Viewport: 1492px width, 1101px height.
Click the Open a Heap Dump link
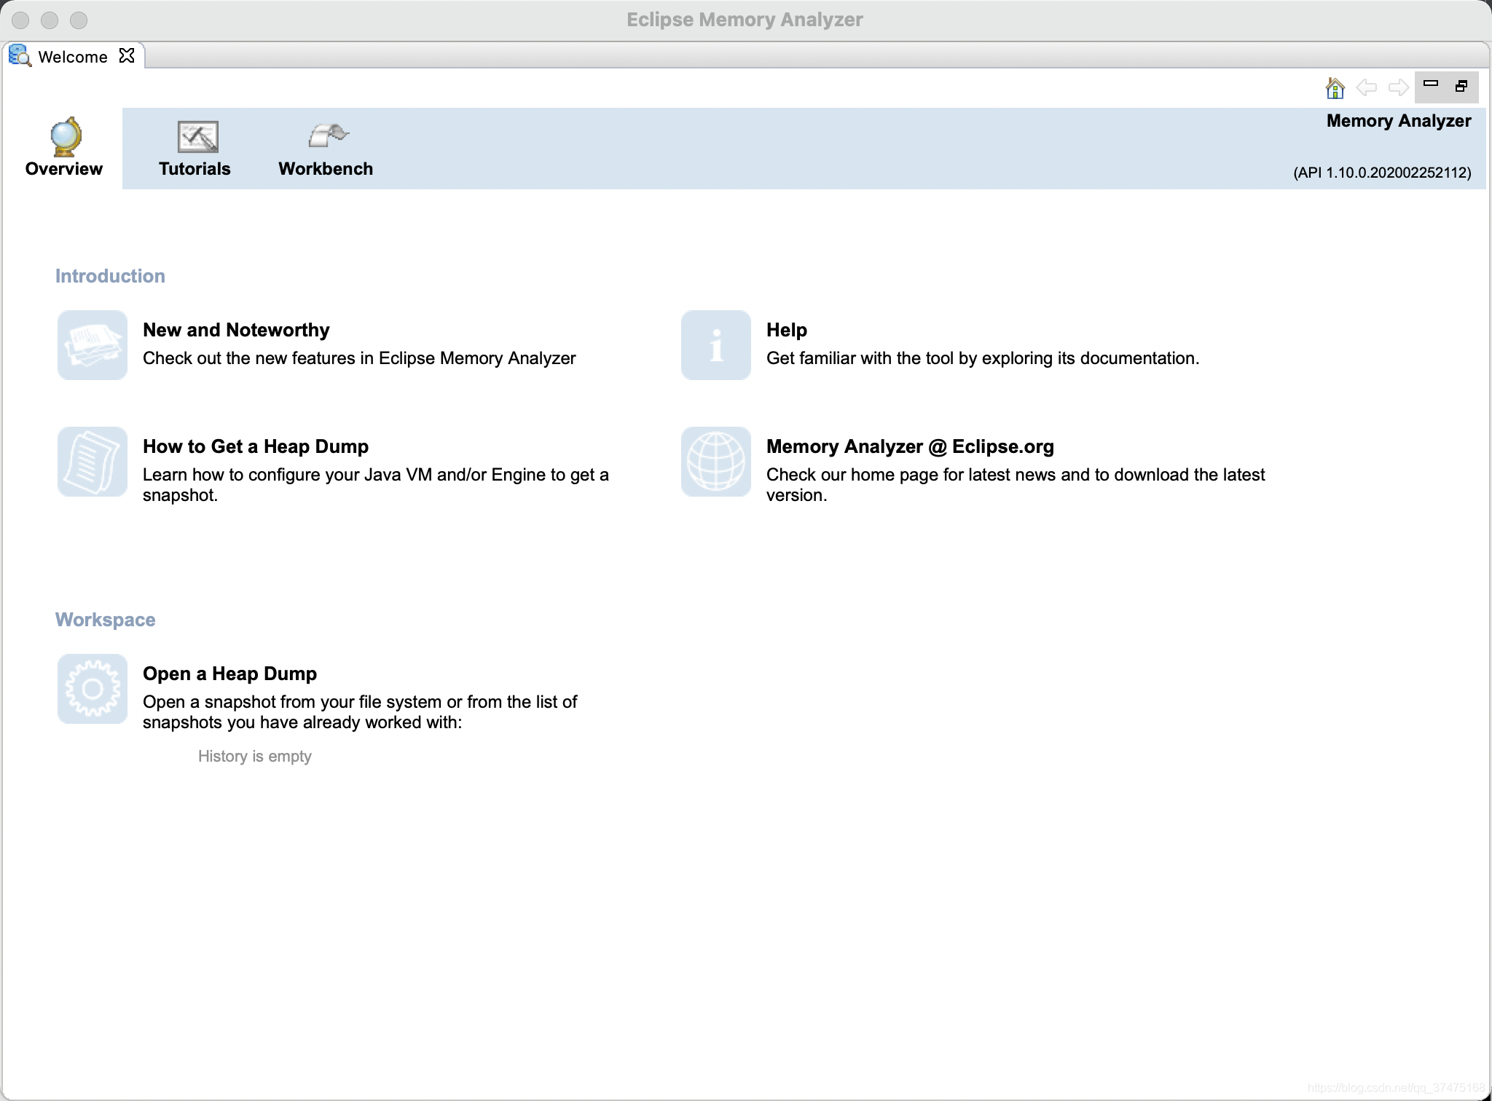click(x=229, y=674)
